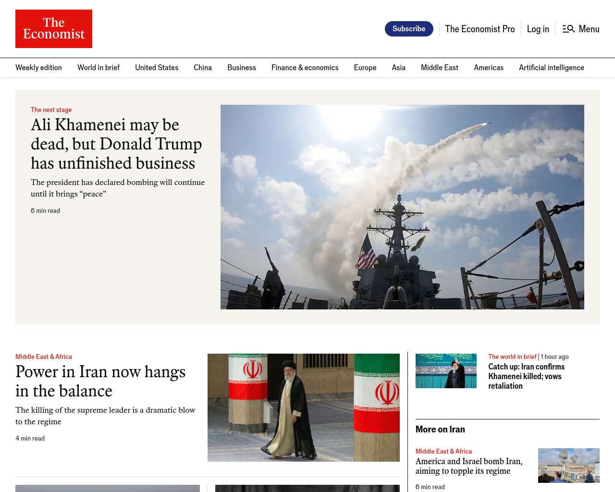Viewport: 615px width, 492px height.
Task: Select United States in navigation
Action: click(x=157, y=68)
